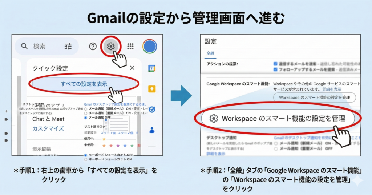Screen dimensions: 372x195
Task: Open Google Calendar from side panel
Action: click(x=152, y=68)
